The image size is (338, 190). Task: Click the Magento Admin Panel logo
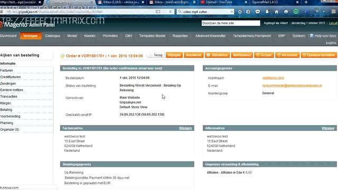tap(27, 25)
